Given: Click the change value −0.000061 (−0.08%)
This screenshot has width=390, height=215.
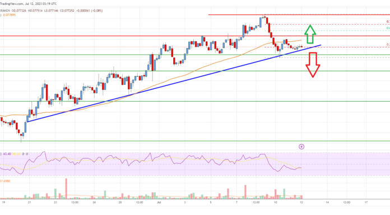Looking at the screenshot, I should tap(89, 11).
